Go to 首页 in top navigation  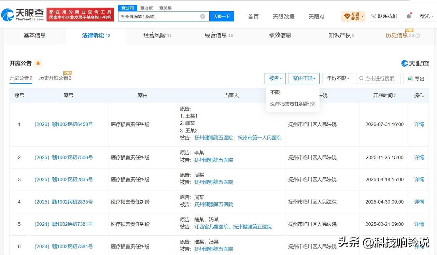(253, 16)
